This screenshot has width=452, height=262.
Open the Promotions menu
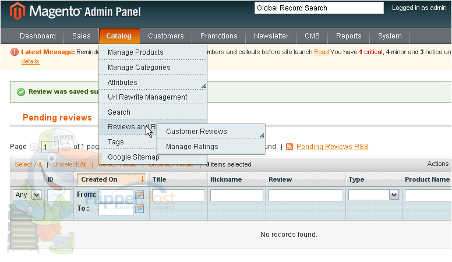(219, 36)
